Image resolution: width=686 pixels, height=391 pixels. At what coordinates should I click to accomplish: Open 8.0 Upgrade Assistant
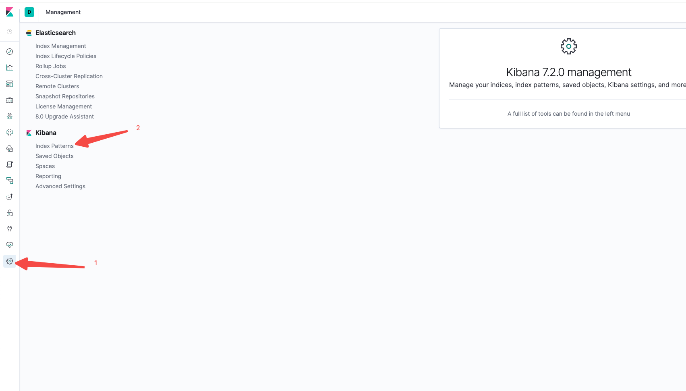tap(64, 116)
